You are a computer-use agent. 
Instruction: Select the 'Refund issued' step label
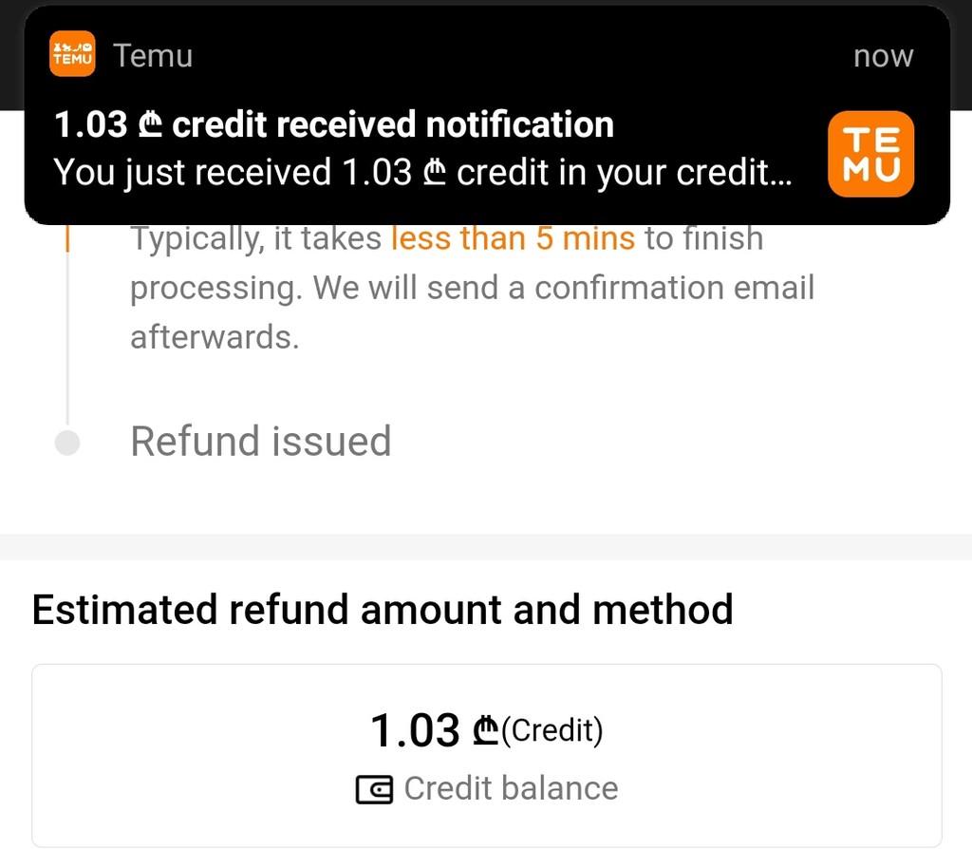click(260, 442)
